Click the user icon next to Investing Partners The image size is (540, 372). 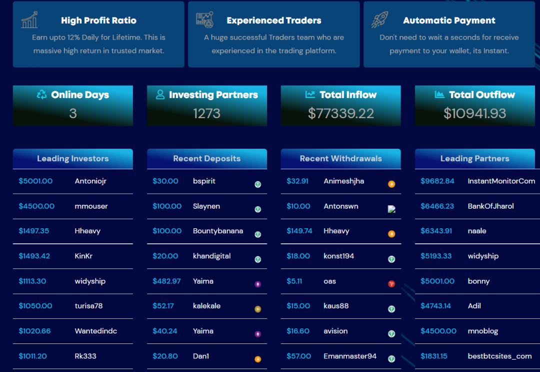pyautogui.click(x=160, y=95)
